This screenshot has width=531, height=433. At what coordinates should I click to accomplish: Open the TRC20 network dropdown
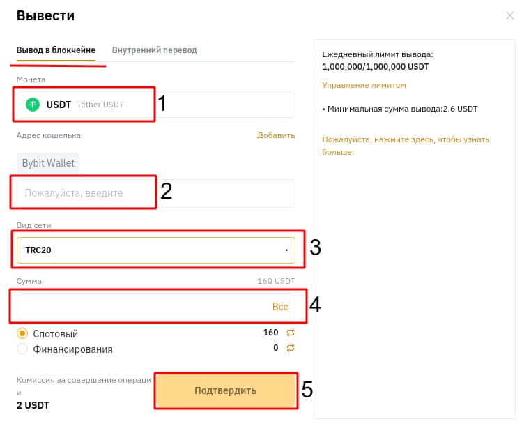point(156,250)
